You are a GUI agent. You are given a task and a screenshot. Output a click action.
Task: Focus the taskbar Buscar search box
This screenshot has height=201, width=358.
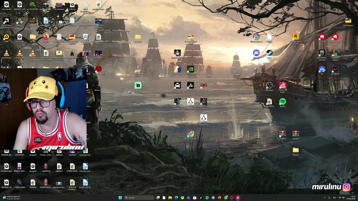(x=139, y=198)
